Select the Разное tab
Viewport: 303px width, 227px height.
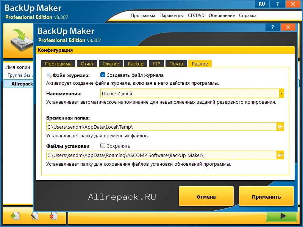[200, 64]
